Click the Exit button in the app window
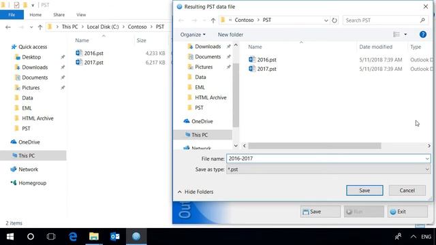This screenshot has width=436, height=245. 407,212
